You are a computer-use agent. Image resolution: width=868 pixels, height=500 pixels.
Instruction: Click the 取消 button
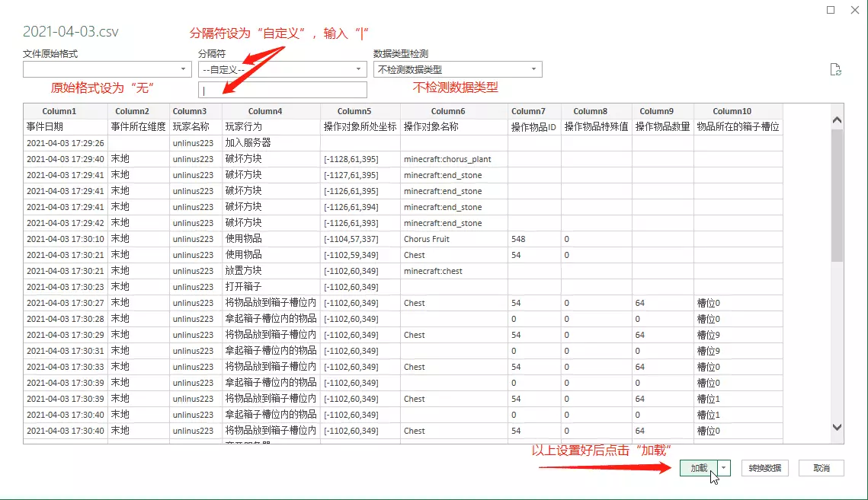[822, 468]
